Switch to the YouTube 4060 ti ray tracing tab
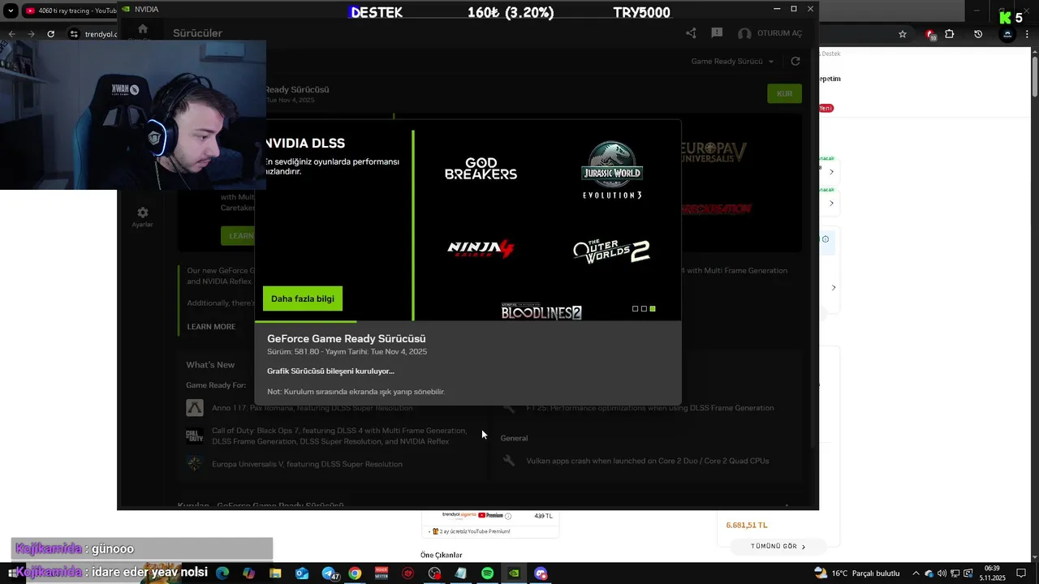 coord(70,11)
